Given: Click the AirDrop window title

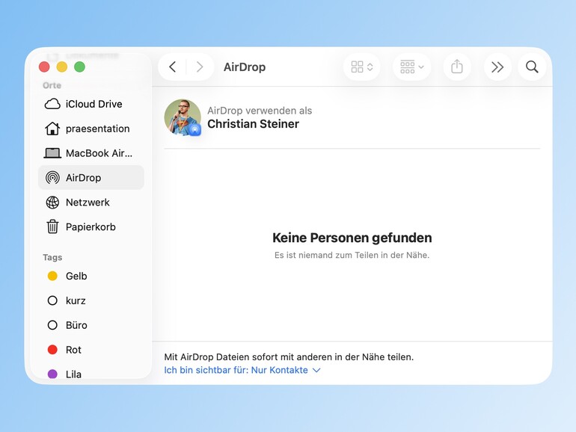Looking at the screenshot, I should (x=245, y=67).
